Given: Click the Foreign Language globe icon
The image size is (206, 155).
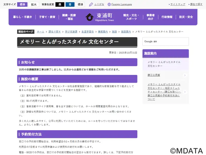Looking at the screenshot, I should [x=109, y=4].
